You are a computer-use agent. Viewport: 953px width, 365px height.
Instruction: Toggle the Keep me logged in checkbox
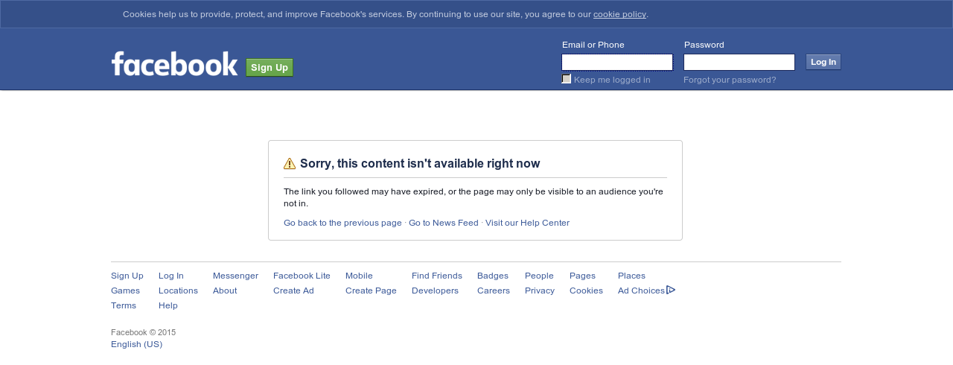point(567,79)
